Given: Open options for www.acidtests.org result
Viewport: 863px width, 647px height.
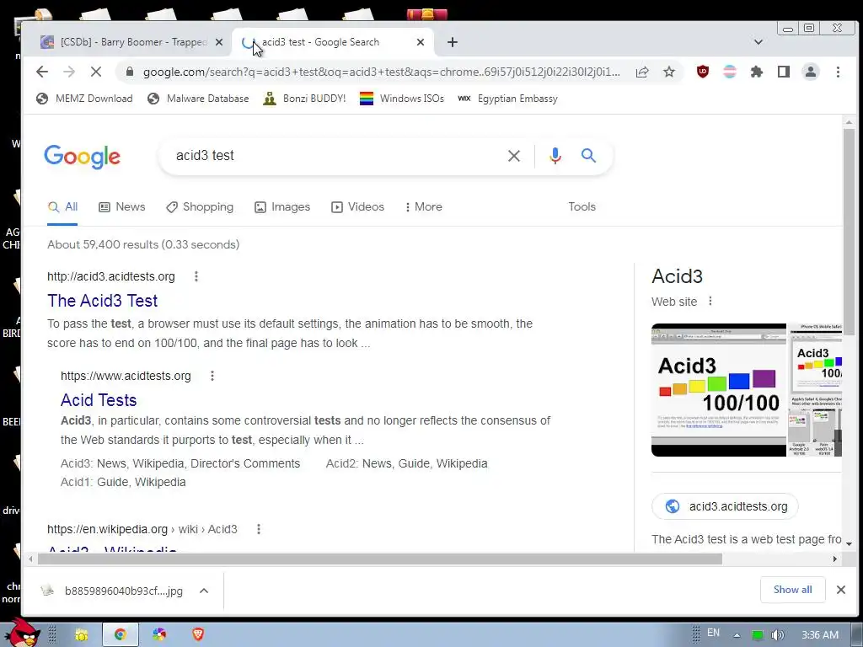Looking at the screenshot, I should coord(212,376).
